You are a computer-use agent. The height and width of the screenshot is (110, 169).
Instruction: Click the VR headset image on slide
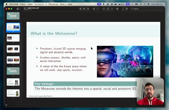(x=125, y=62)
